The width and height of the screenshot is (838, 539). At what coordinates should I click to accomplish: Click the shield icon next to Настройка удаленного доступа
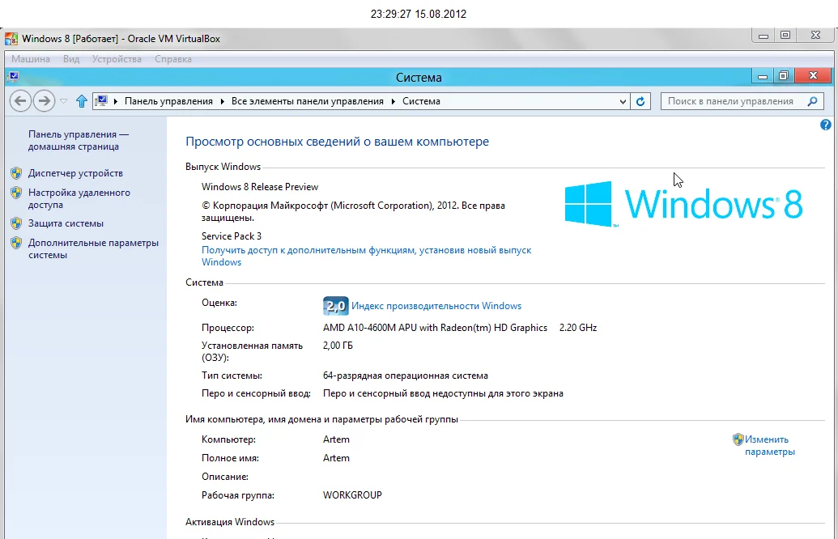click(x=16, y=193)
